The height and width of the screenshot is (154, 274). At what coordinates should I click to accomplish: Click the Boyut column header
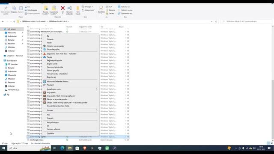coord(121,27)
